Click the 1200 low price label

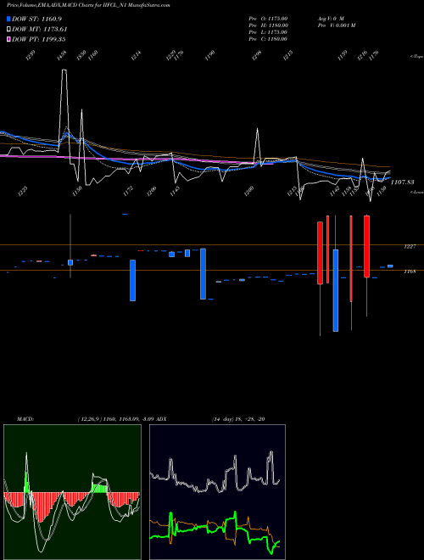(x=248, y=191)
